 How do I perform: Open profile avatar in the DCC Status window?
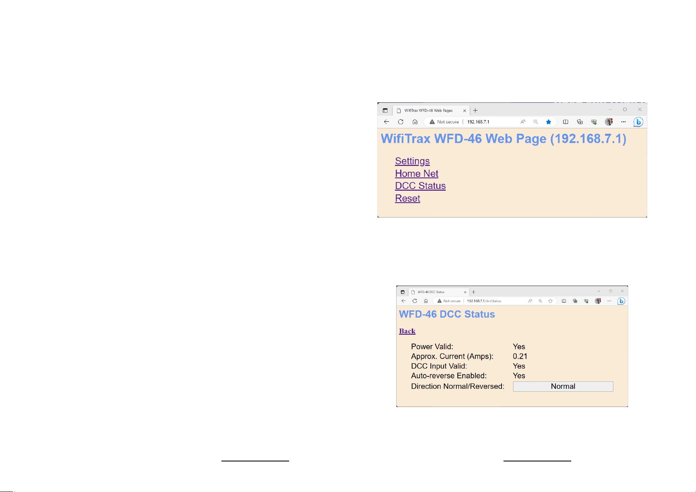598,301
